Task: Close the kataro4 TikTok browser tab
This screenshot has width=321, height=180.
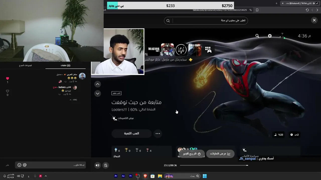Action: pos(283,3)
